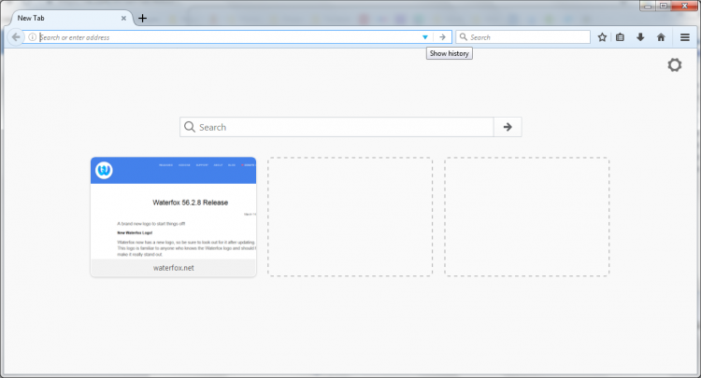Minimize the browser window

[648, 6]
